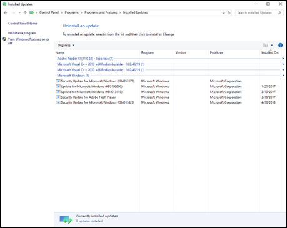
Task: Navigate to Programs breadcrumb
Action: click(x=71, y=12)
